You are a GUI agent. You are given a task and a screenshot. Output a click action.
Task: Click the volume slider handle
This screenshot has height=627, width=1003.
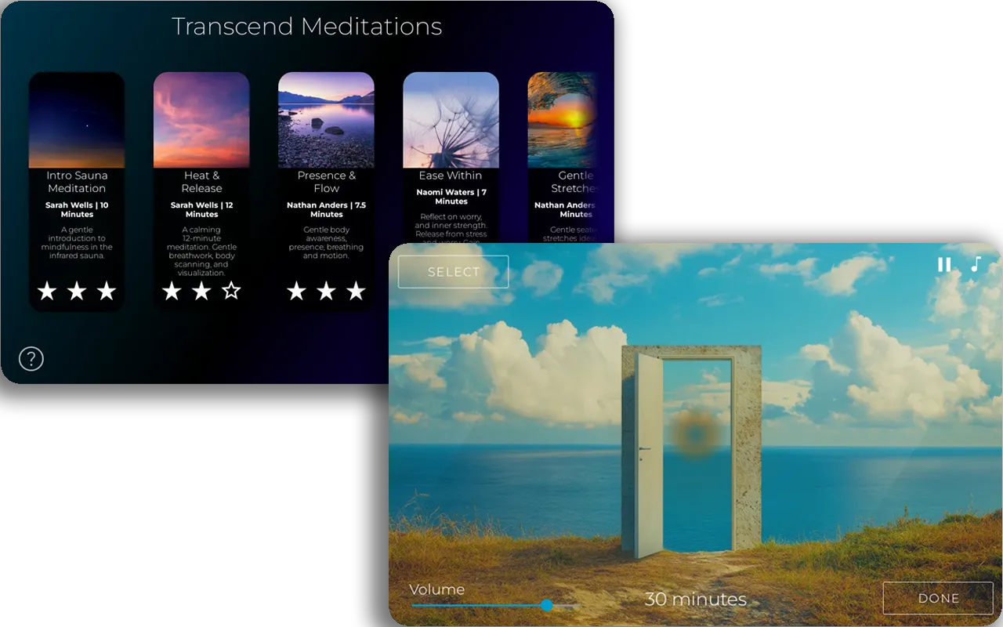point(549,605)
